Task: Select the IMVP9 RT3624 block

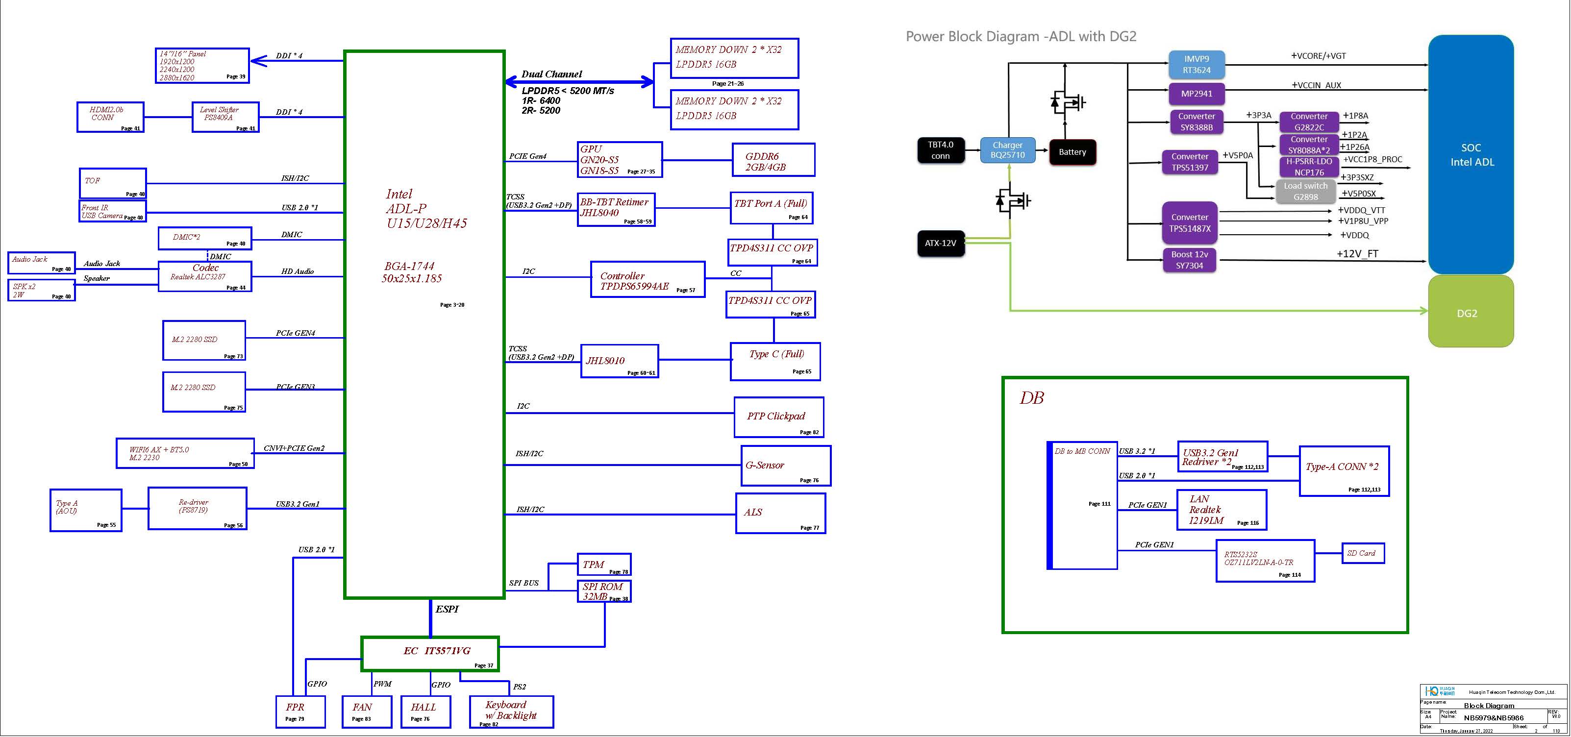Action: (x=1196, y=65)
